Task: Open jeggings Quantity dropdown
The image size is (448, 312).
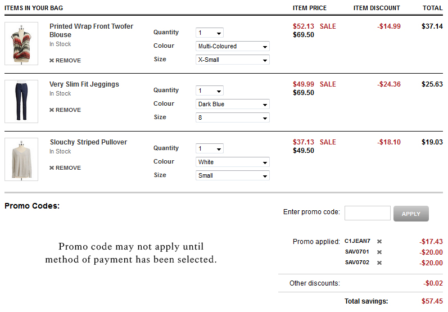Action: [210, 91]
